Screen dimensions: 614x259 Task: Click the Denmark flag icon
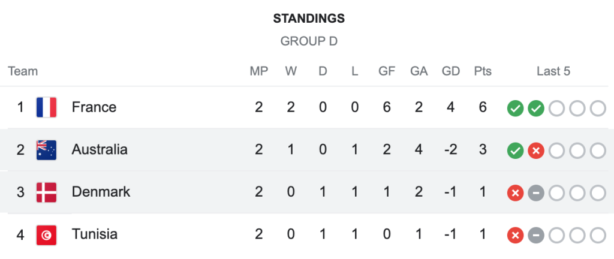pos(46,192)
